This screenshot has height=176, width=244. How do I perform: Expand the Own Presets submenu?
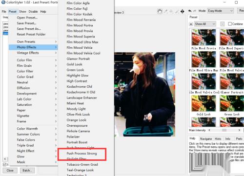[33, 41]
